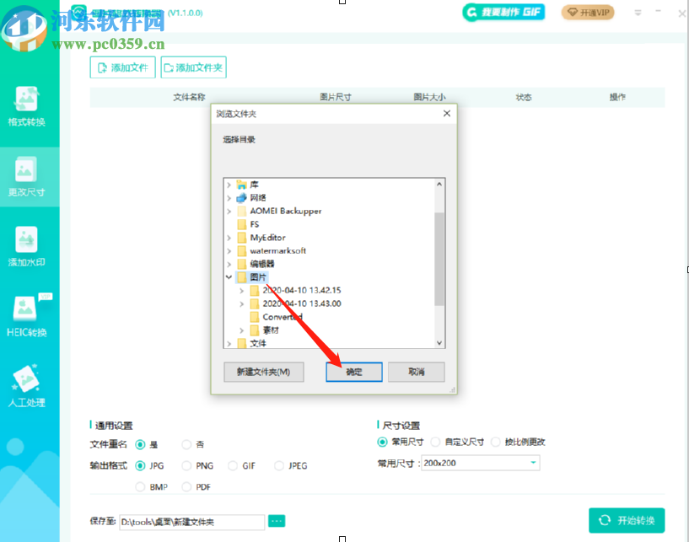Screen dimensions: 689x542
Task: Collapse the 图片 folder in the tree
Action: click(x=229, y=276)
